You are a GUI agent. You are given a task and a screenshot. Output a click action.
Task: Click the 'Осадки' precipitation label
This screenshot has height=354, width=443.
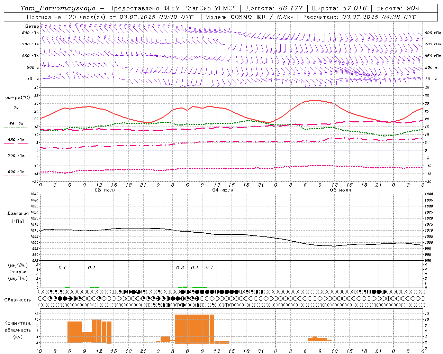click(18, 272)
